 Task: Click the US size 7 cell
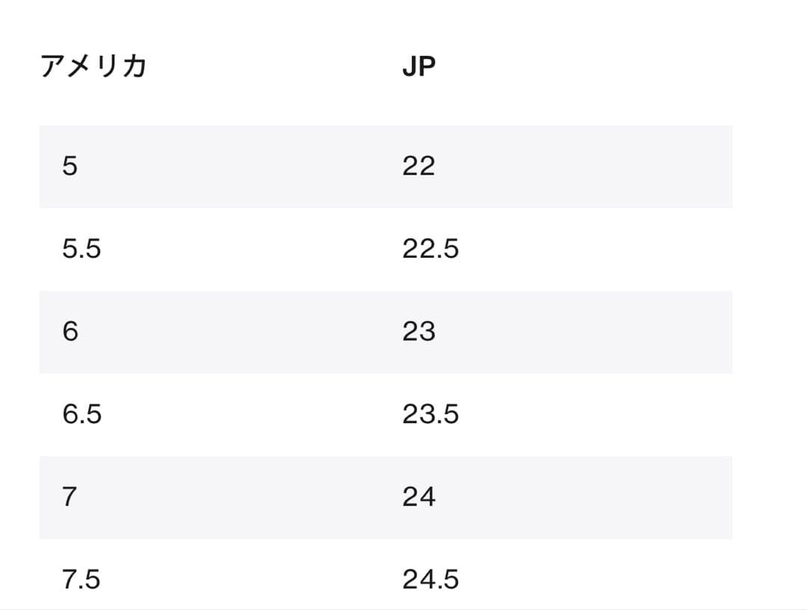point(69,497)
